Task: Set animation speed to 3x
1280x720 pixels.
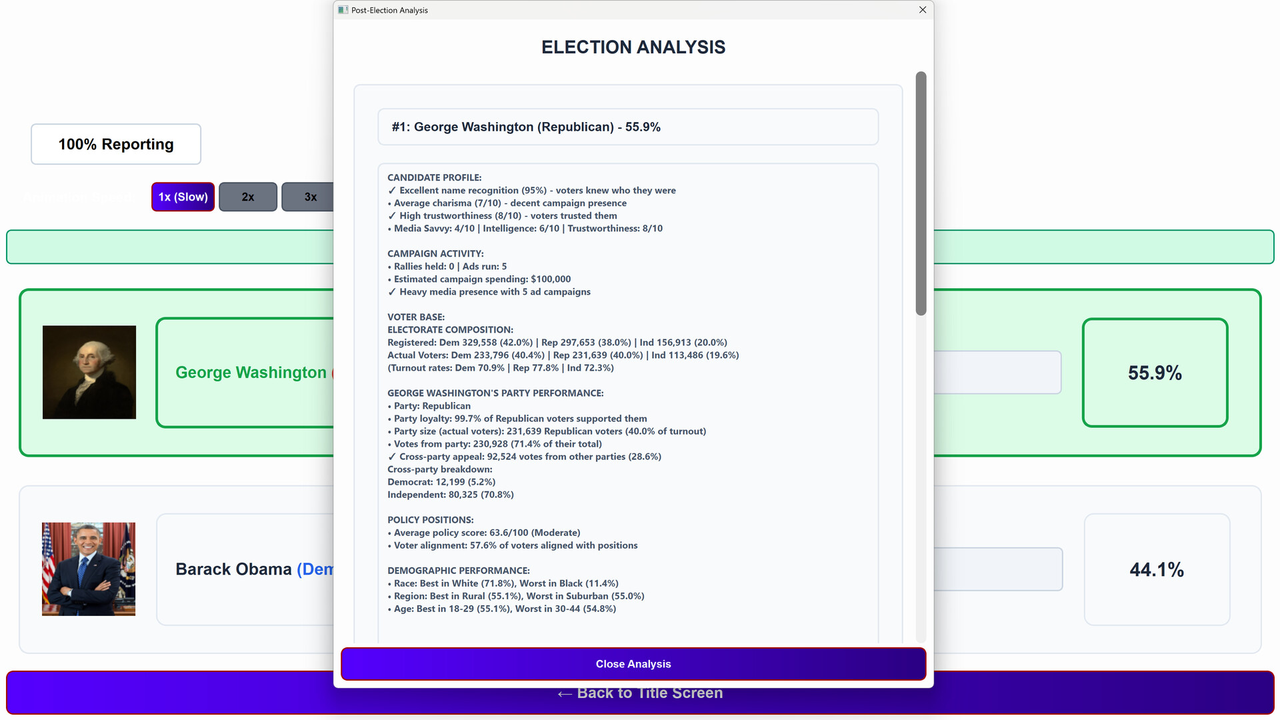Action: (x=308, y=197)
